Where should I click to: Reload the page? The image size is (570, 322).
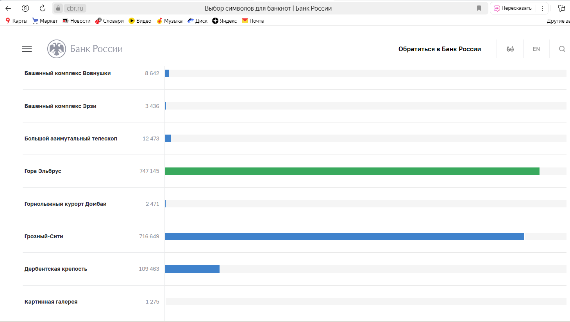(43, 8)
